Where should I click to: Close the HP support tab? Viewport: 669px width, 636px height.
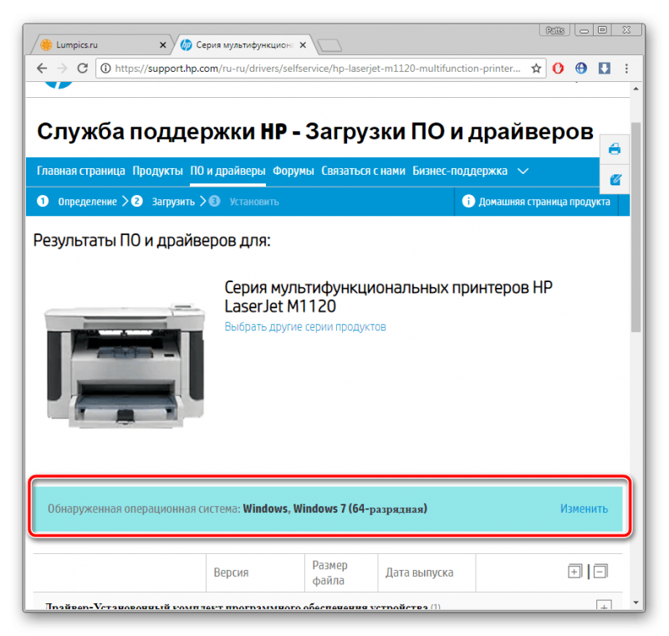303,45
